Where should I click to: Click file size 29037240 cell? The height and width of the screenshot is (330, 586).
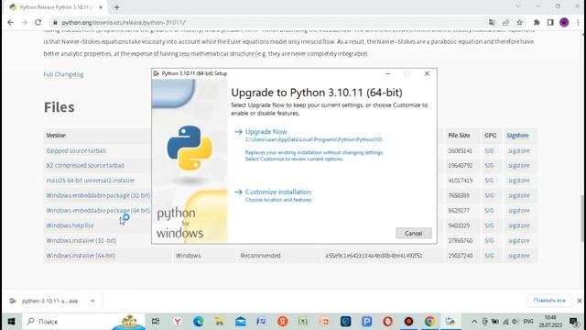(461, 256)
